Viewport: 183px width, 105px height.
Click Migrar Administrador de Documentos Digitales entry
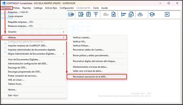coord(34,54)
